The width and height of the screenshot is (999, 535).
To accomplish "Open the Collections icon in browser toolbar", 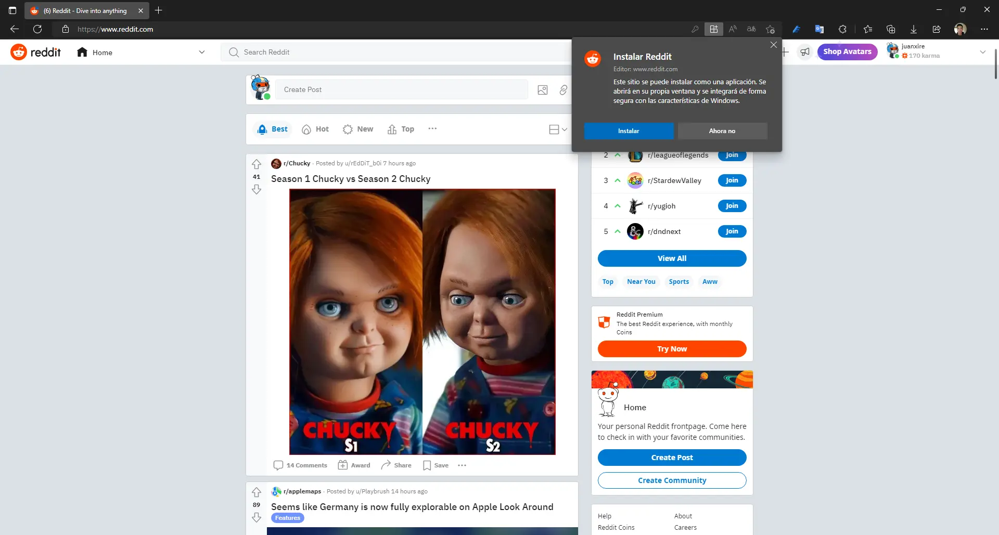I will [891, 29].
